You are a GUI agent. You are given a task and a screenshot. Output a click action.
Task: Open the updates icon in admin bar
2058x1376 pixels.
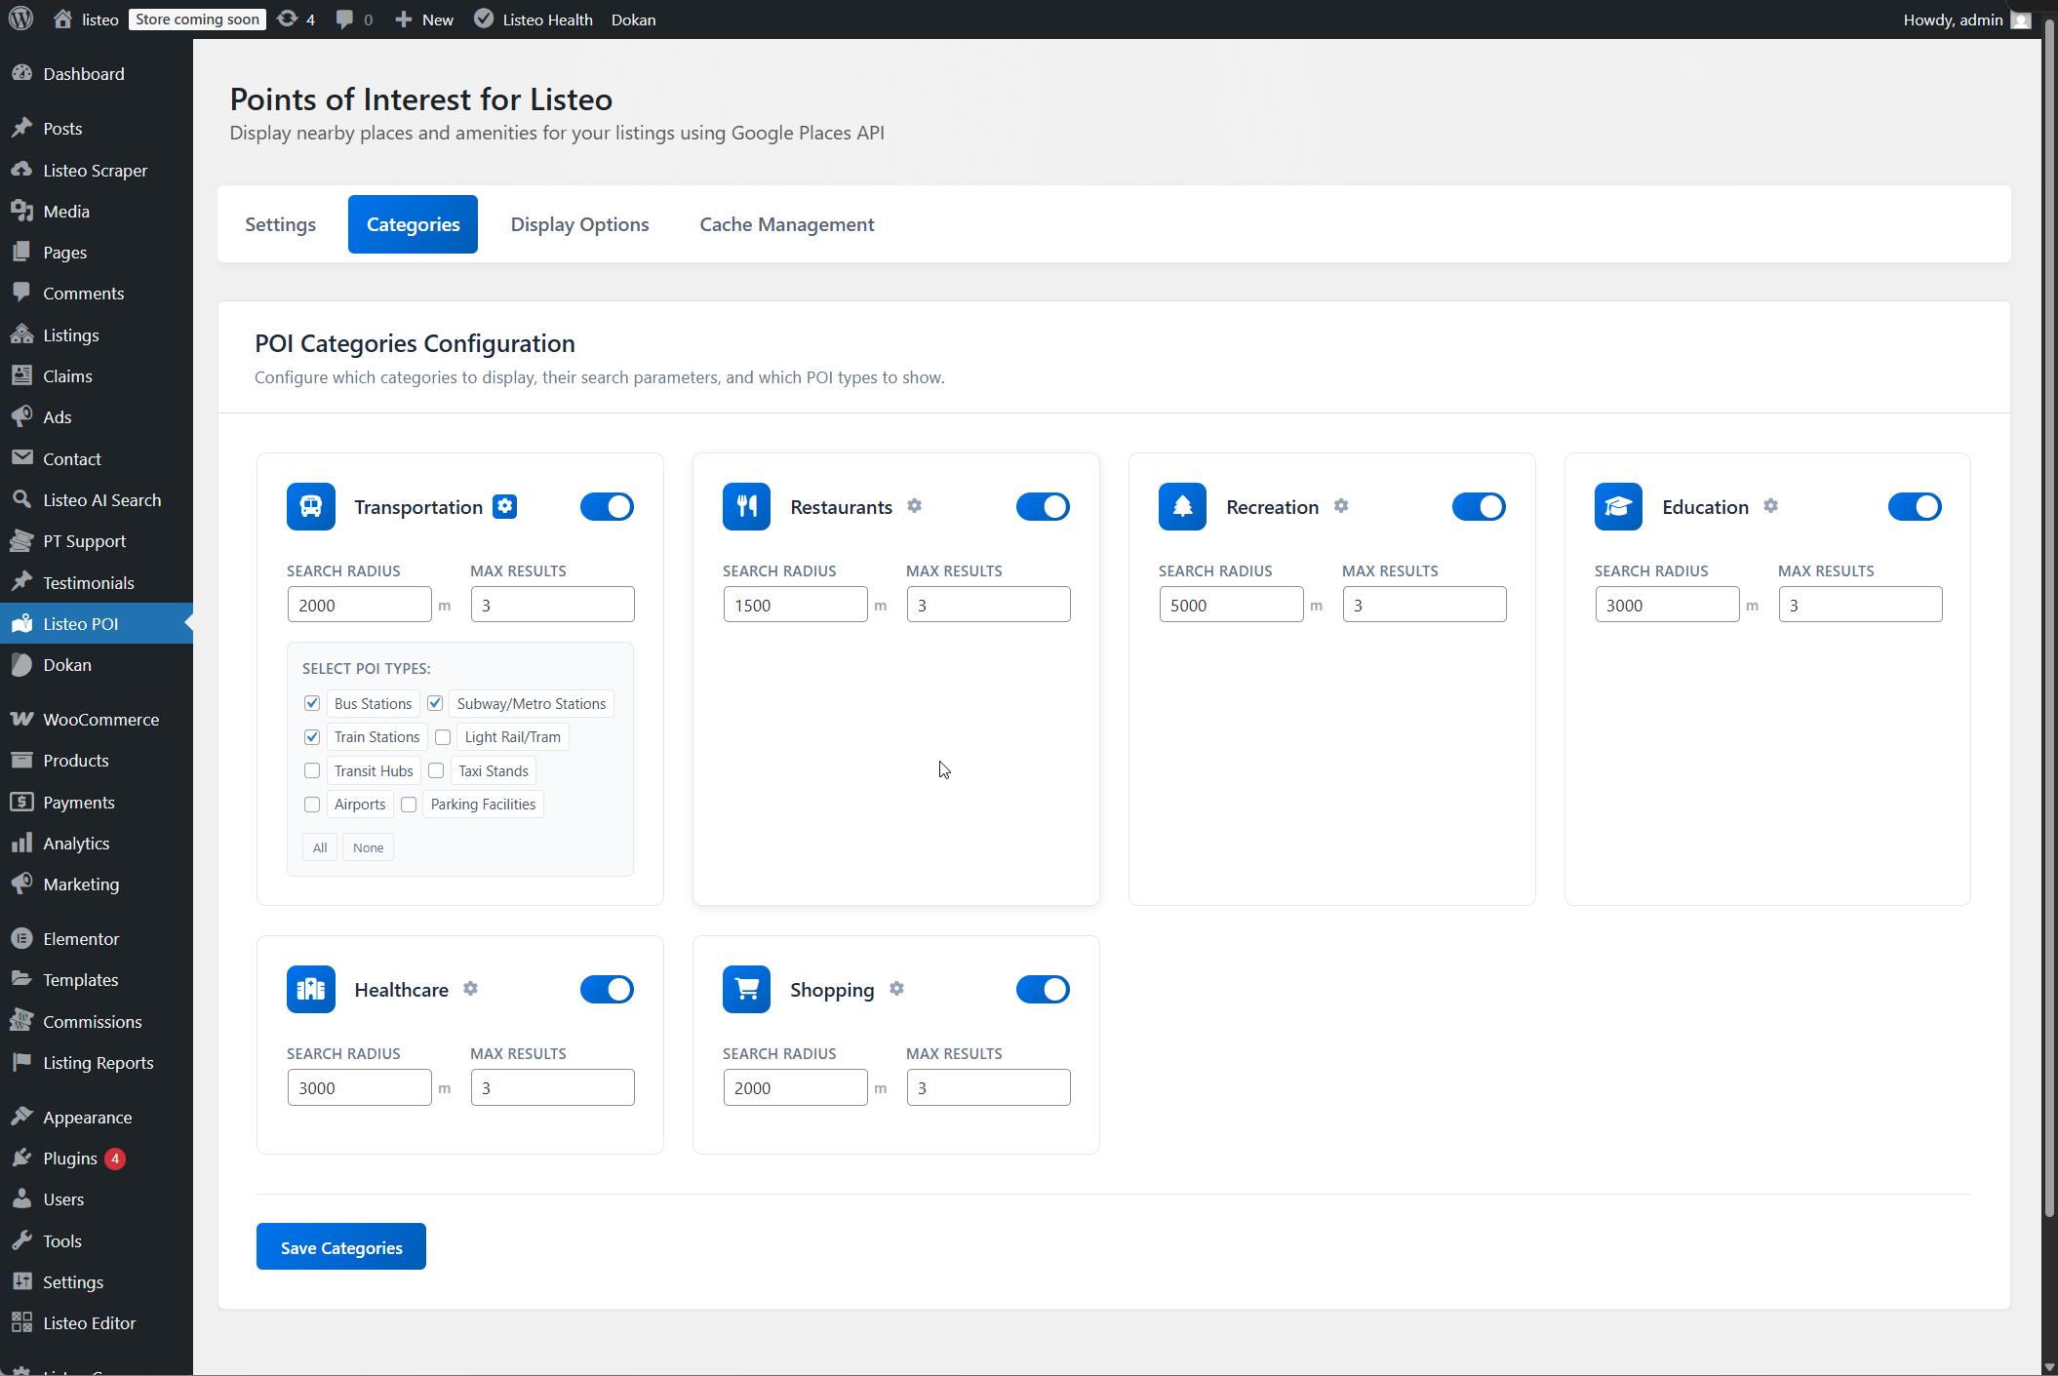(296, 20)
